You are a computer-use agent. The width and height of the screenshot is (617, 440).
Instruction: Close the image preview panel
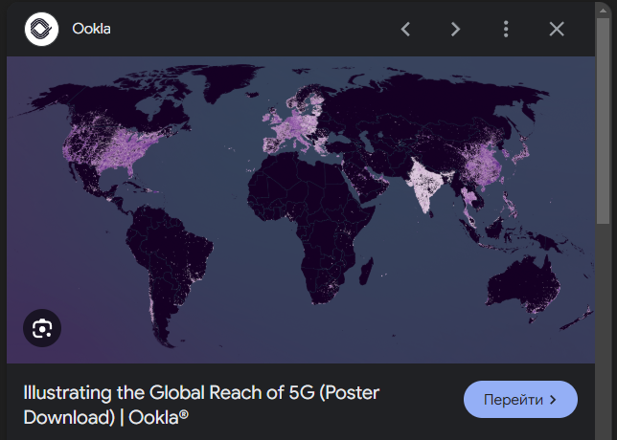click(x=557, y=29)
